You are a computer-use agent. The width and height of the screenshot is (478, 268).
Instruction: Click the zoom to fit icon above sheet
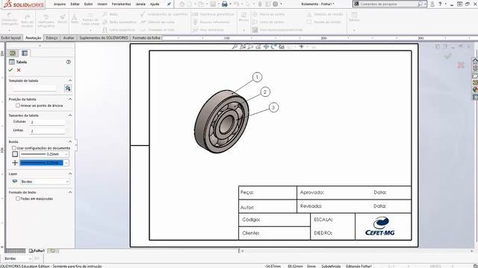235,46
